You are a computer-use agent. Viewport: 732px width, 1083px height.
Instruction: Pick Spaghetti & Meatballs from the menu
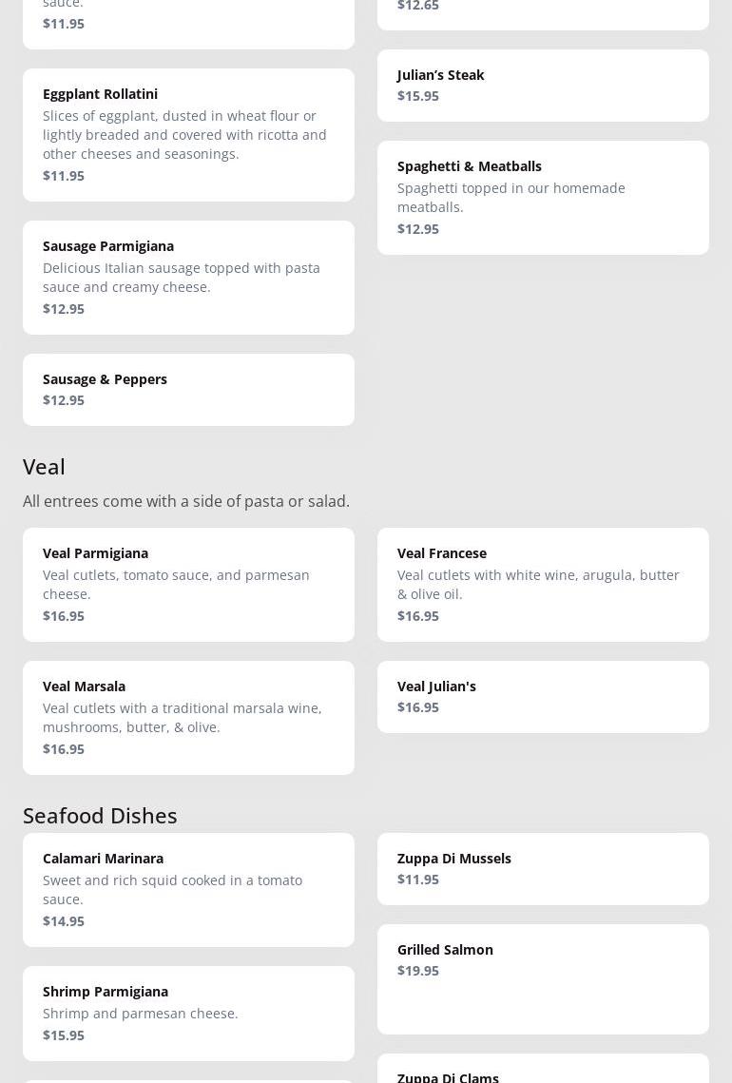(542, 197)
